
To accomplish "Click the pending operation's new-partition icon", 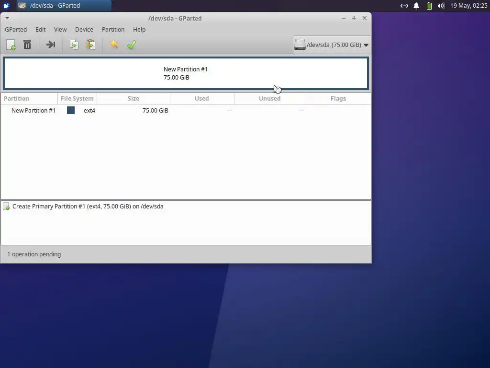I will tap(6, 206).
